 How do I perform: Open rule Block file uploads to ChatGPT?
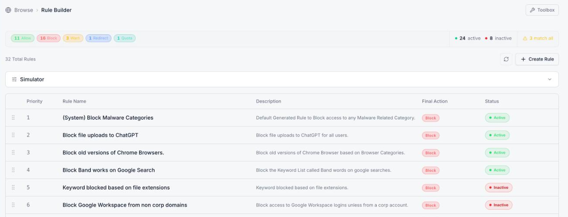coord(100,135)
